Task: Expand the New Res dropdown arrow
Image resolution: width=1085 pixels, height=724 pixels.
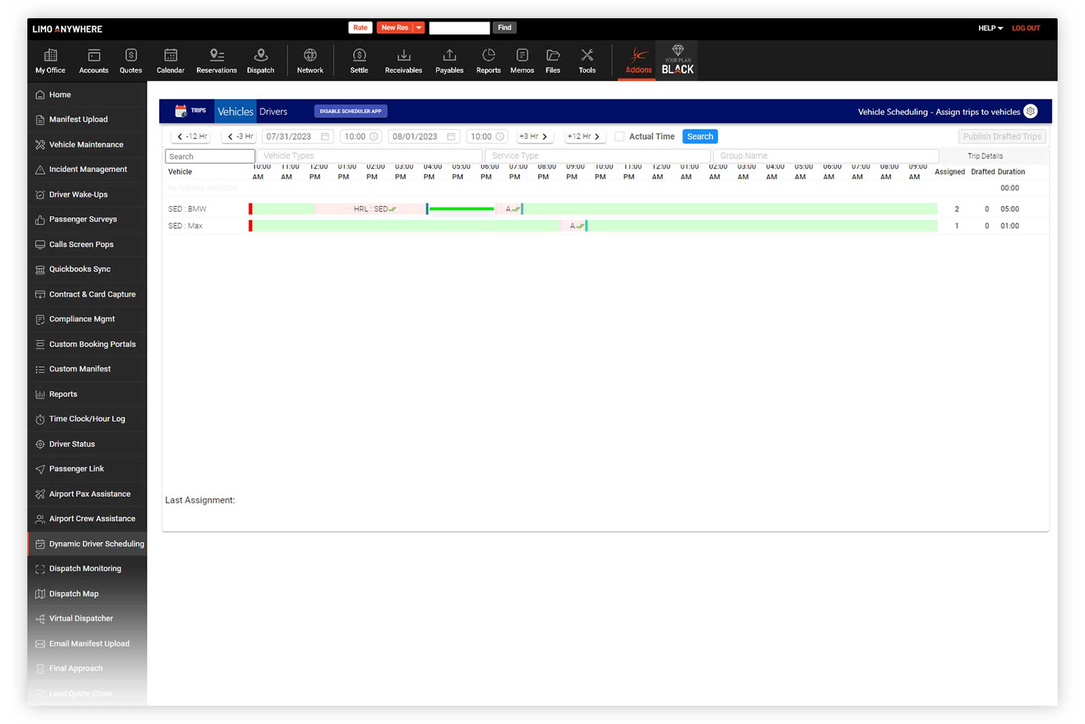Action: point(419,28)
